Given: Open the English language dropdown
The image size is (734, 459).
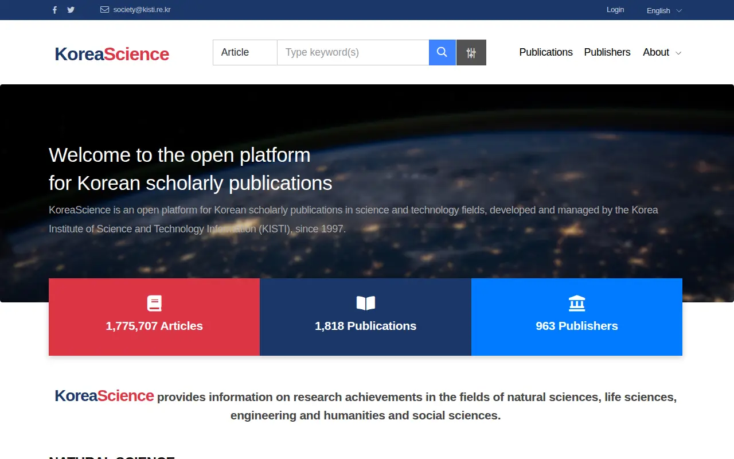Looking at the screenshot, I should click(x=664, y=10).
